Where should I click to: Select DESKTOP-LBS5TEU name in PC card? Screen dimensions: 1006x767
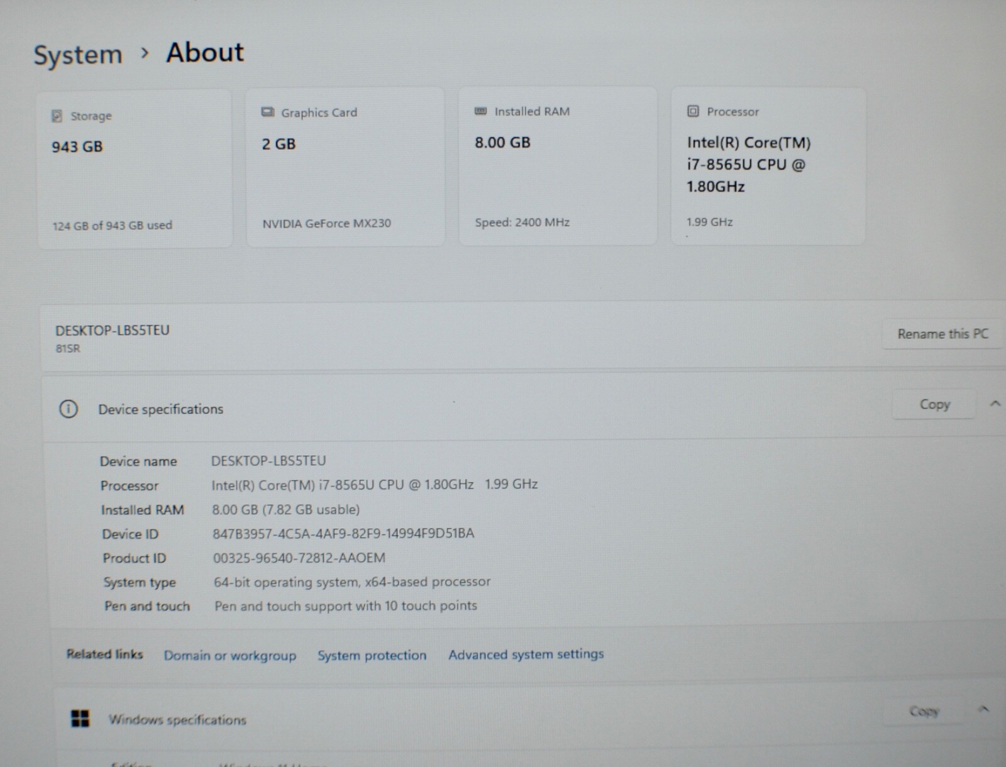113,330
